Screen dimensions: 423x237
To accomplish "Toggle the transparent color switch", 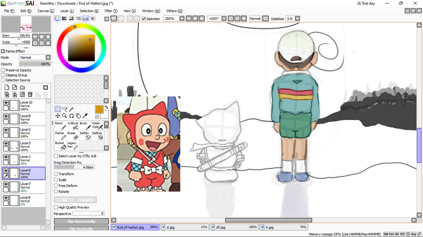I will click(x=97, y=117).
